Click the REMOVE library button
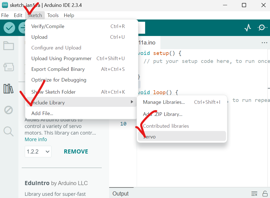This screenshot has height=198, width=270. [76, 152]
